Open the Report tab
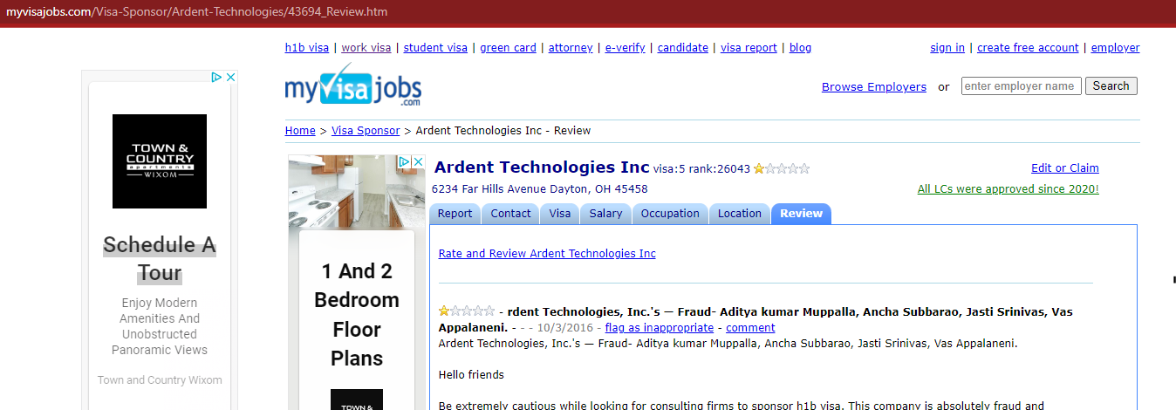Viewport: 1176px width, 410px height. click(x=455, y=214)
